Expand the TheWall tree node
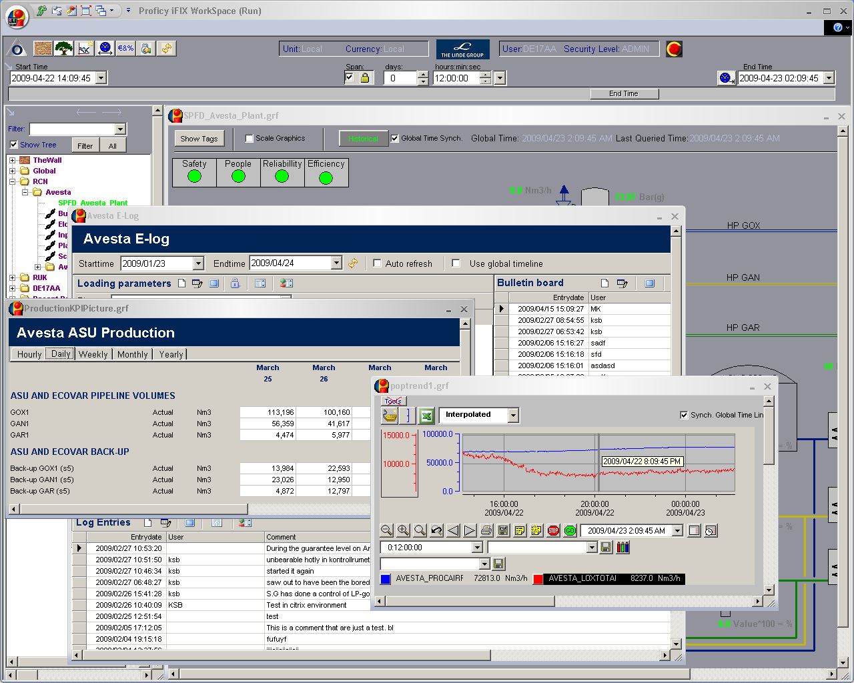 click(13, 160)
